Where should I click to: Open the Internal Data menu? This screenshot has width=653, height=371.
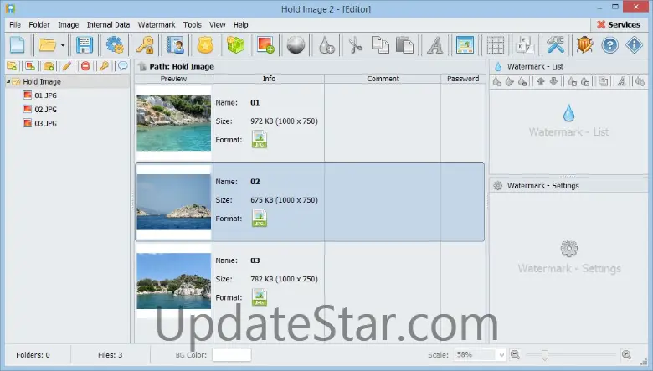(x=108, y=24)
